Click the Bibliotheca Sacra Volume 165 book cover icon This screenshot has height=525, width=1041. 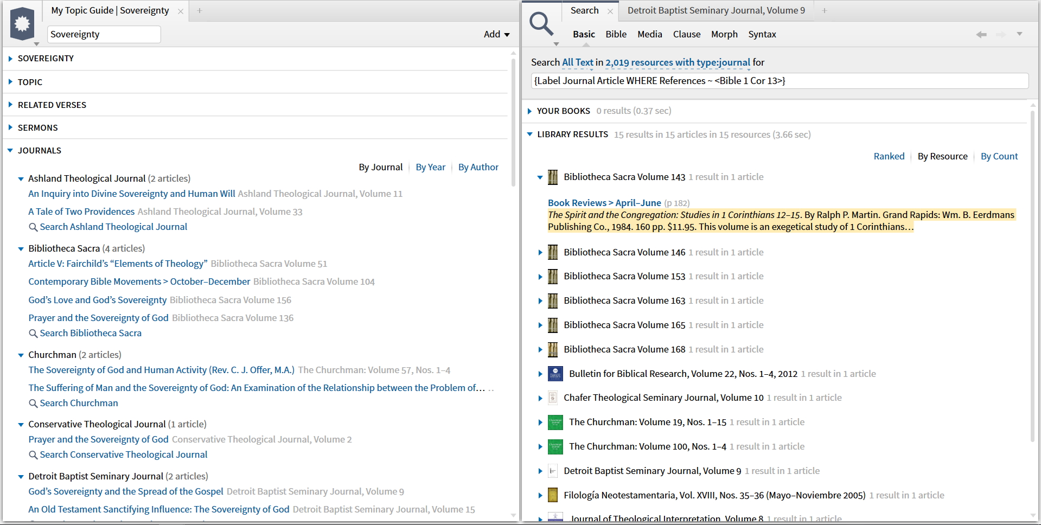click(553, 325)
